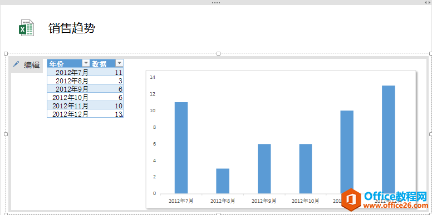Click the Excel file icon
This screenshot has height=215, width=432.
tap(27, 28)
